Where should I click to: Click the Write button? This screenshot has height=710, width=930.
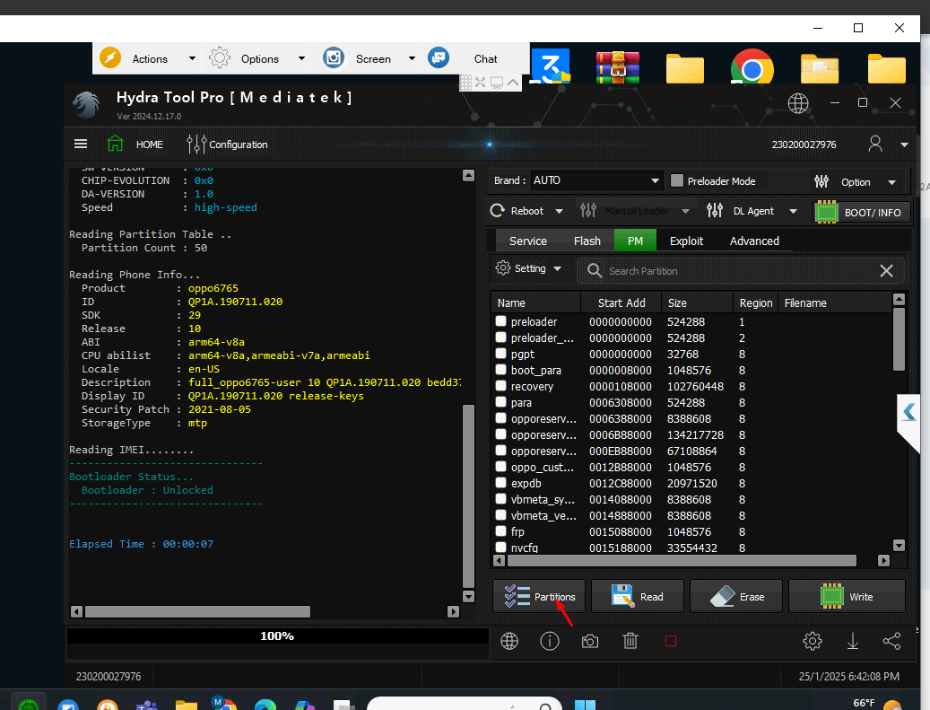tap(847, 596)
